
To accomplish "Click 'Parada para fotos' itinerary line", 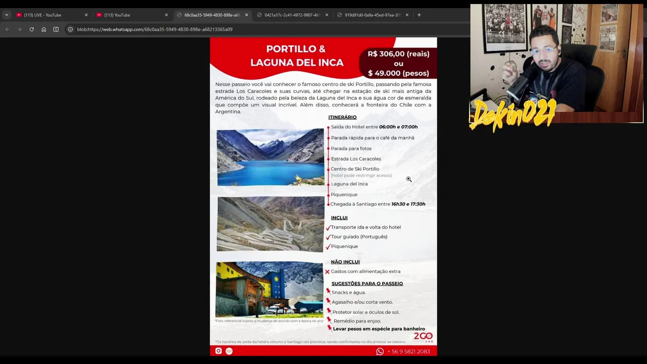I will click(x=351, y=149).
